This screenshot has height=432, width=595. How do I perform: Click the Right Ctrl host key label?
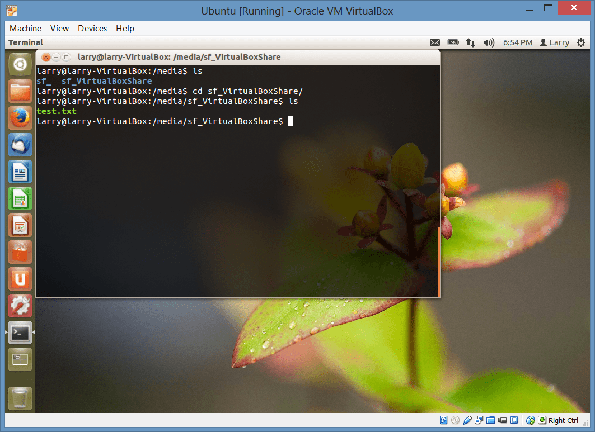[563, 420]
